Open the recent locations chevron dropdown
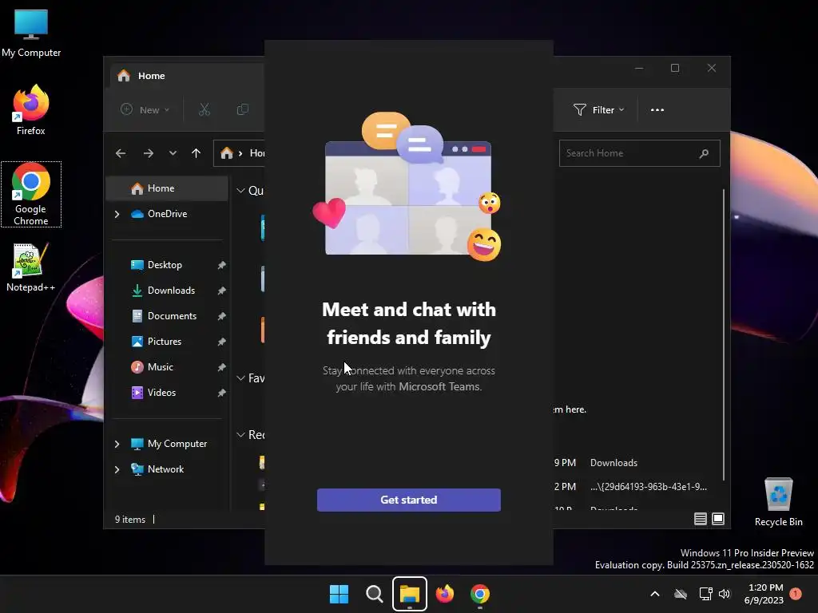Viewport: 818px width, 613px height. pyautogui.click(x=173, y=153)
